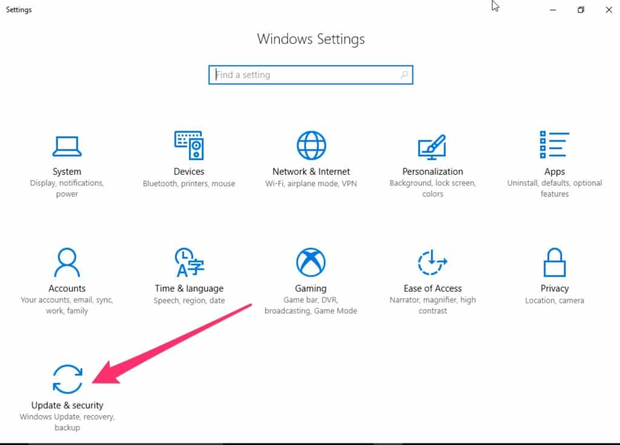Open the Ease of Access icon

pyautogui.click(x=432, y=262)
